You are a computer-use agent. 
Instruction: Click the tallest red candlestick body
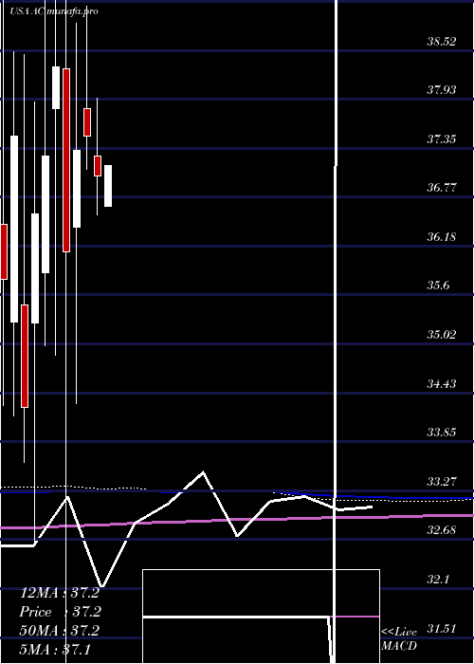[66, 160]
